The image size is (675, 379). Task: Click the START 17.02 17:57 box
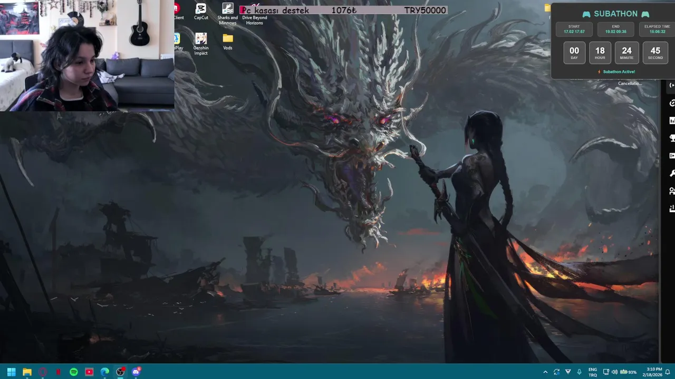(x=574, y=29)
